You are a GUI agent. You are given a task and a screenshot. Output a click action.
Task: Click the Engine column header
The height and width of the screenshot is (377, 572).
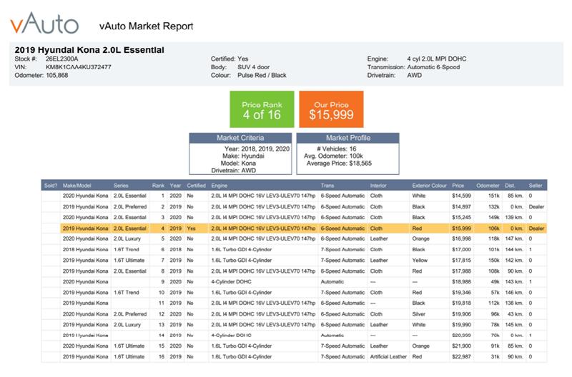(x=219, y=186)
